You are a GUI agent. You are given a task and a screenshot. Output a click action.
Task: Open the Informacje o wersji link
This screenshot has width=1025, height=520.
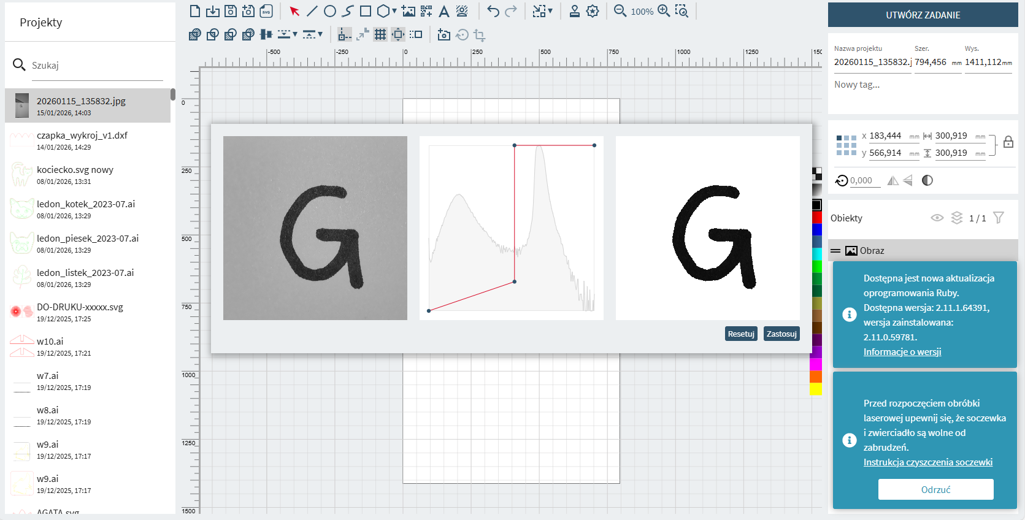[902, 352]
